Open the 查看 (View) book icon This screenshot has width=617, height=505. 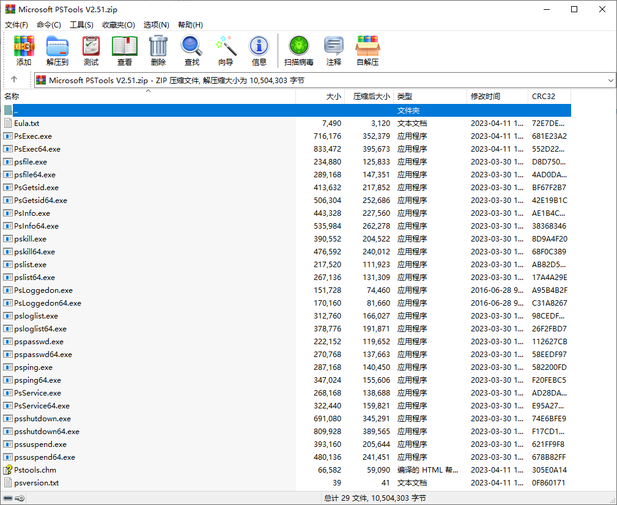coord(125,50)
